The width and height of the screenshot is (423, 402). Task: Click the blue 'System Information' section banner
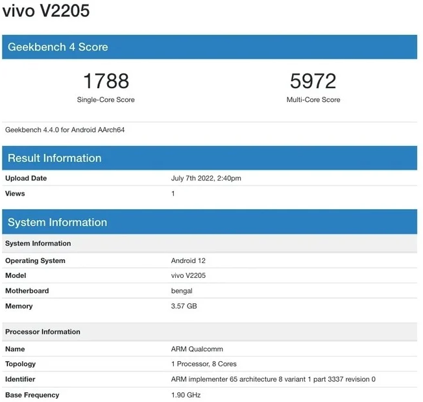click(x=210, y=221)
